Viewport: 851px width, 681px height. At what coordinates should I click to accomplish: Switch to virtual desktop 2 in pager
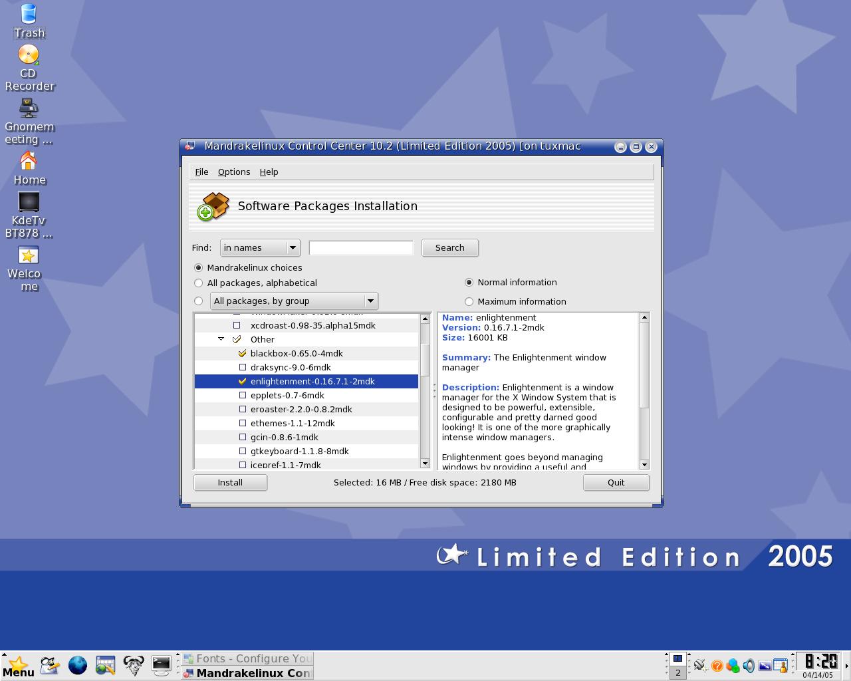tap(677, 672)
